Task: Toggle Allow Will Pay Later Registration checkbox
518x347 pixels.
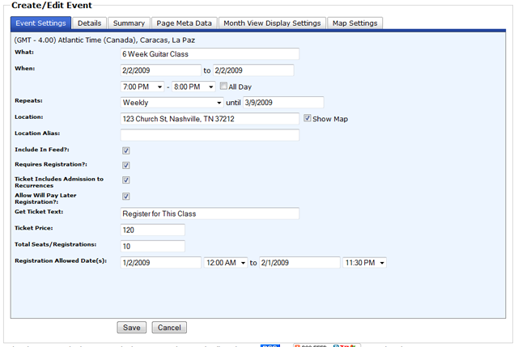Action: [x=126, y=196]
